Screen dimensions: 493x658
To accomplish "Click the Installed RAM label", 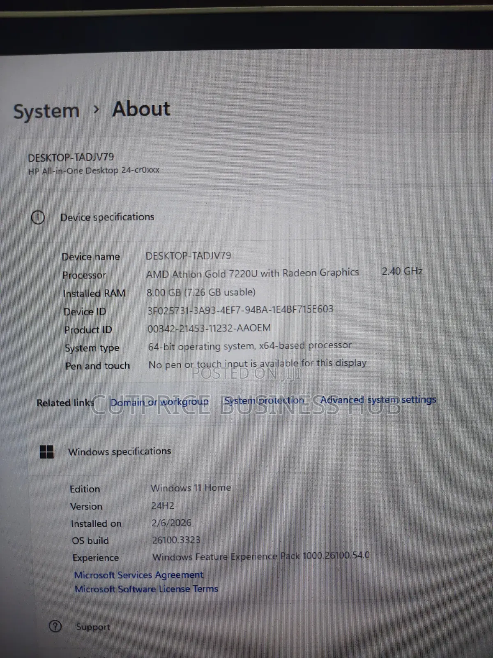I will tap(94, 293).
